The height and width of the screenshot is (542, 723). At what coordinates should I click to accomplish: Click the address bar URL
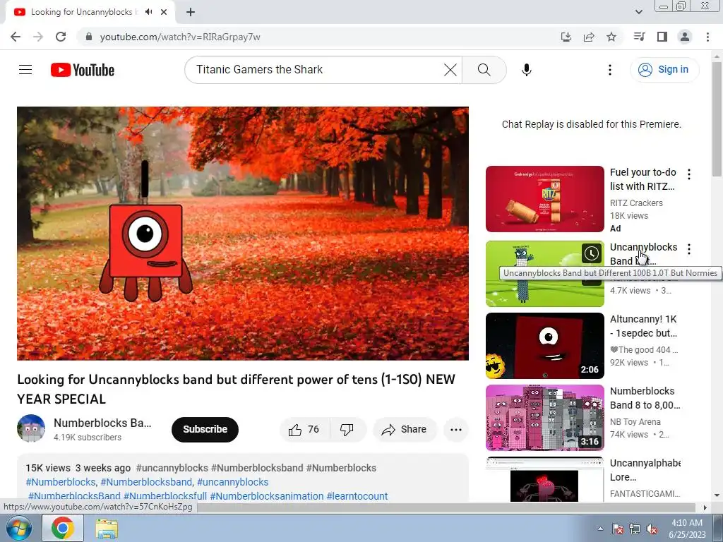pyautogui.click(x=180, y=37)
